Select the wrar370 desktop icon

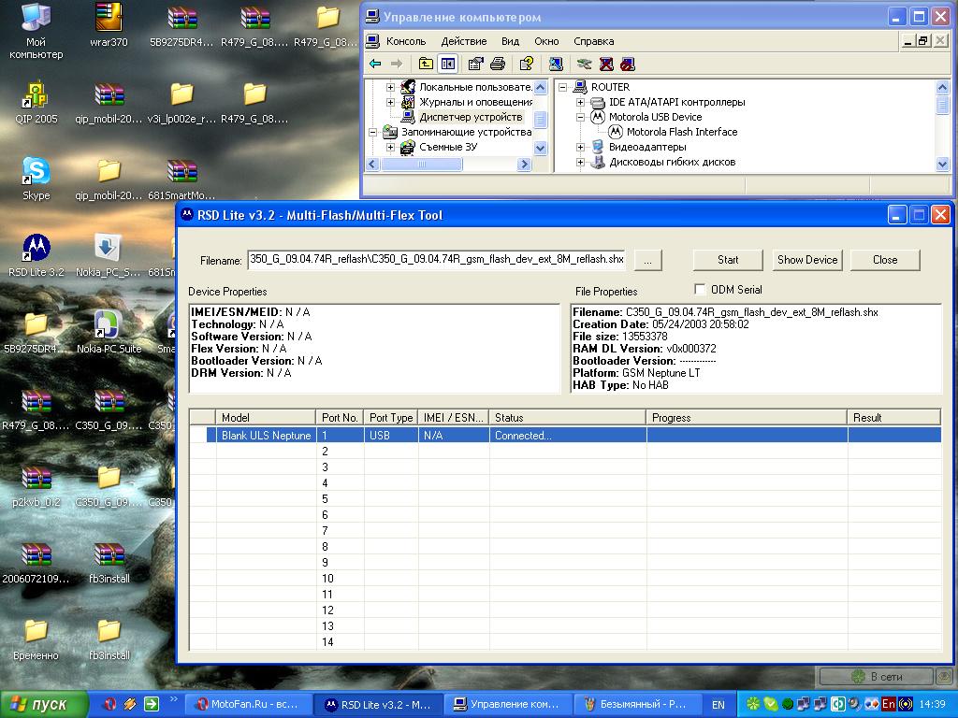pyautogui.click(x=109, y=25)
